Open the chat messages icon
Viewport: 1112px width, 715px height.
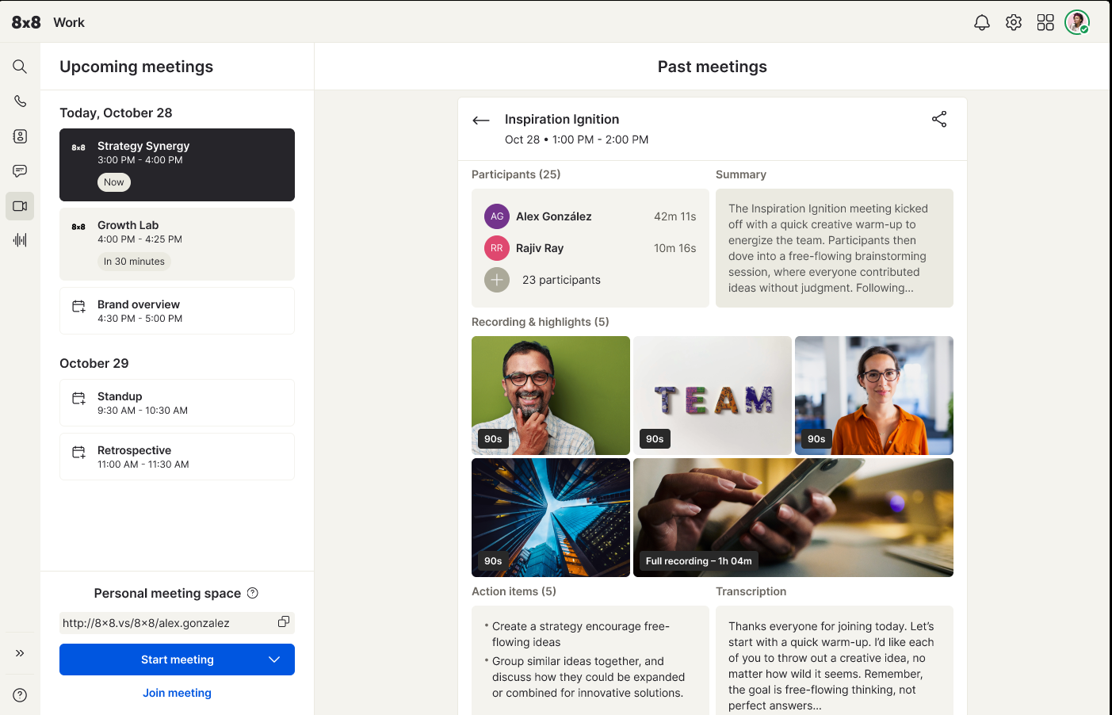[x=20, y=171]
